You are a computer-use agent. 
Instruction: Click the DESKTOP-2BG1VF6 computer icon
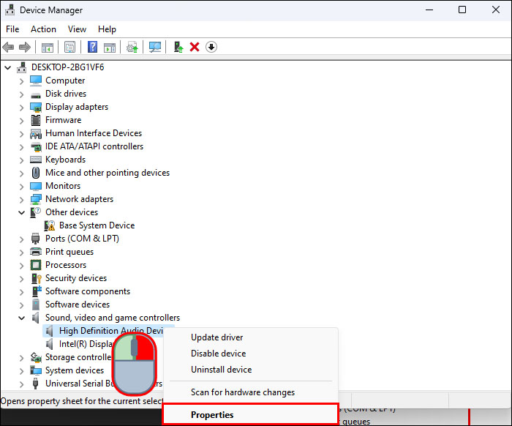(x=22, y=67)
